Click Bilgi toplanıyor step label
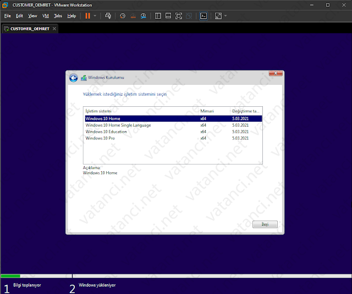 click(x=27, y=285)
